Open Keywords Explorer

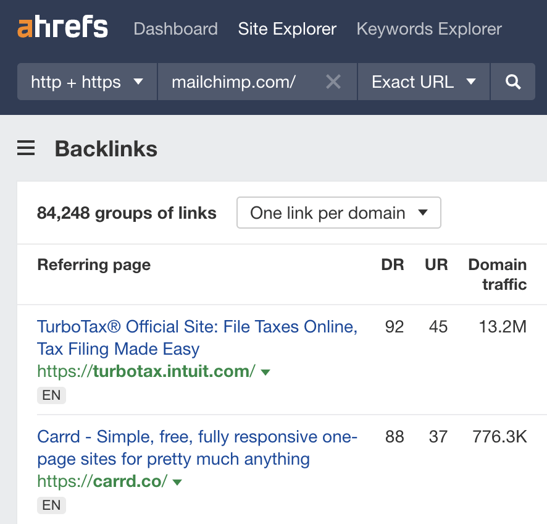click(428, 28)
